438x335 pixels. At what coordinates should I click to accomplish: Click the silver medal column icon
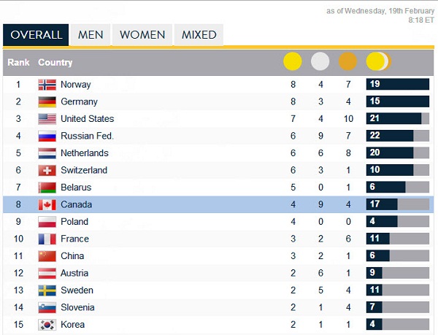tap(320, 62)
